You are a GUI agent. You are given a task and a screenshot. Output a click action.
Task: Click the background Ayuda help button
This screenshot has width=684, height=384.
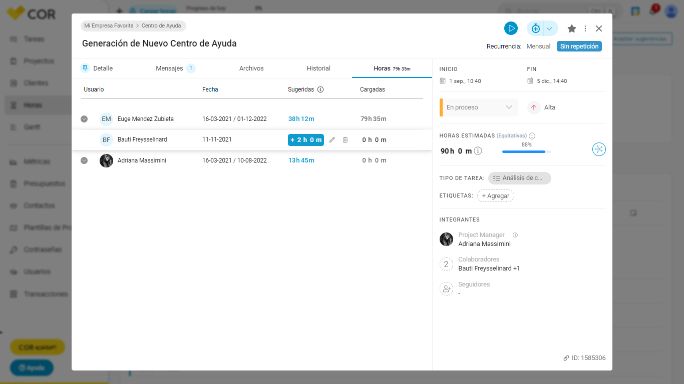(x=32, y=368)
